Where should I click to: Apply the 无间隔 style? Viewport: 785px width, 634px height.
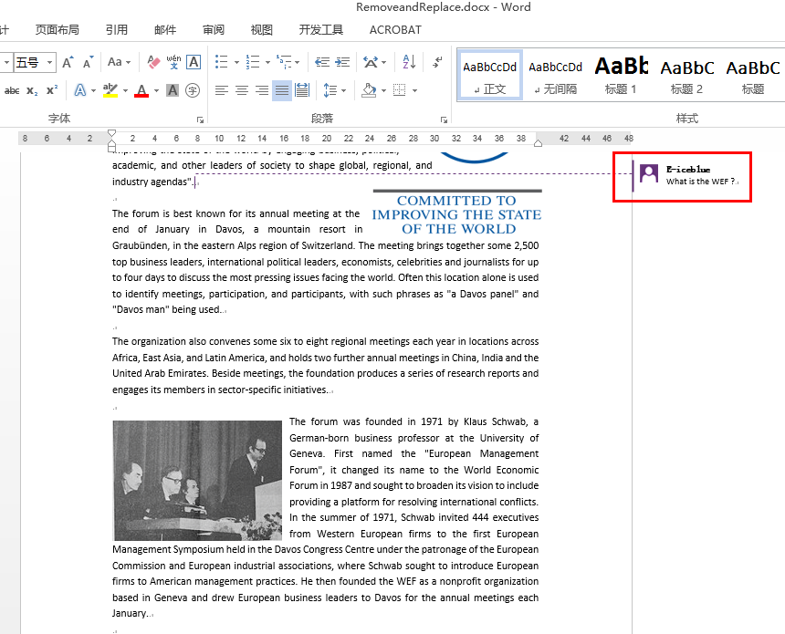555,75
